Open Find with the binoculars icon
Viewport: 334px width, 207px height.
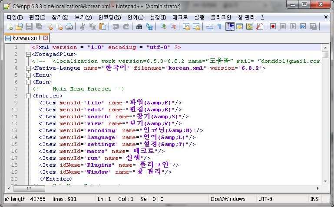click(139, 26)
